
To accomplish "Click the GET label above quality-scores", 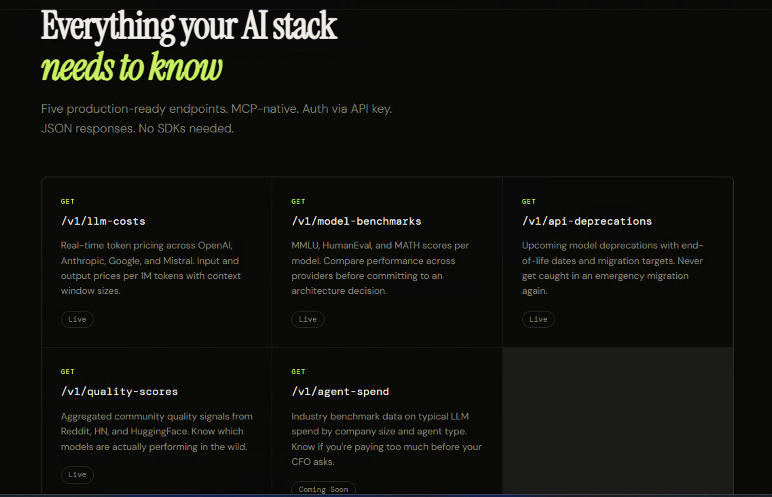I will pos(68,372).
